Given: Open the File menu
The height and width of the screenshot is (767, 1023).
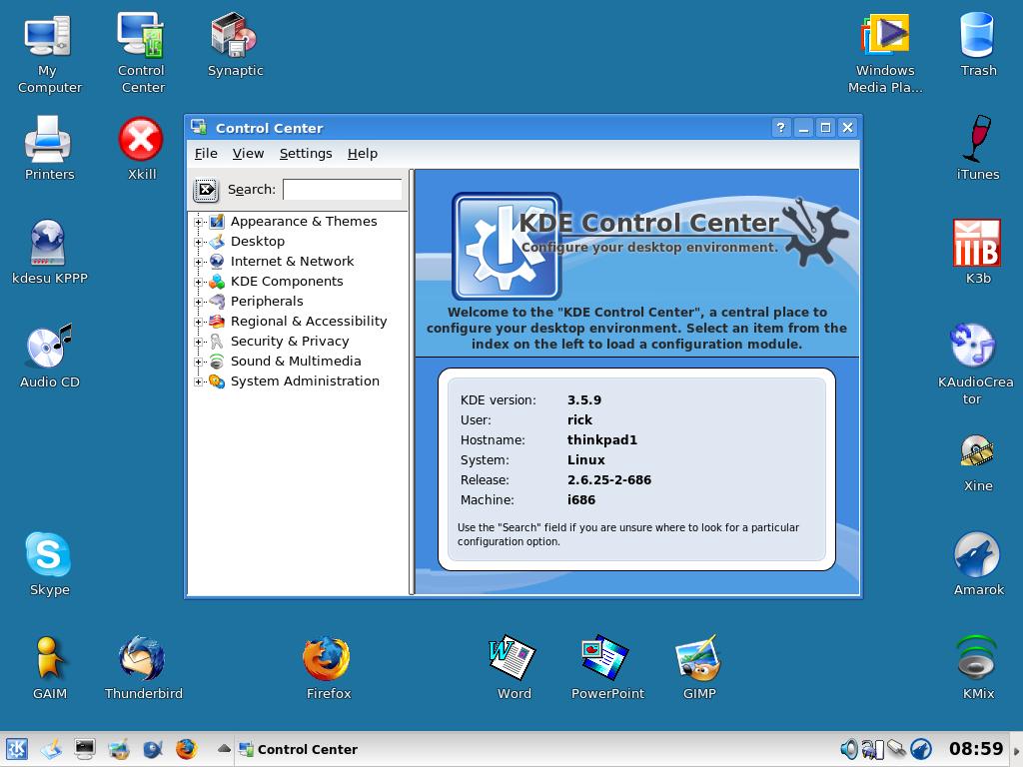Looking at the screenshot, I should (206, 153).
